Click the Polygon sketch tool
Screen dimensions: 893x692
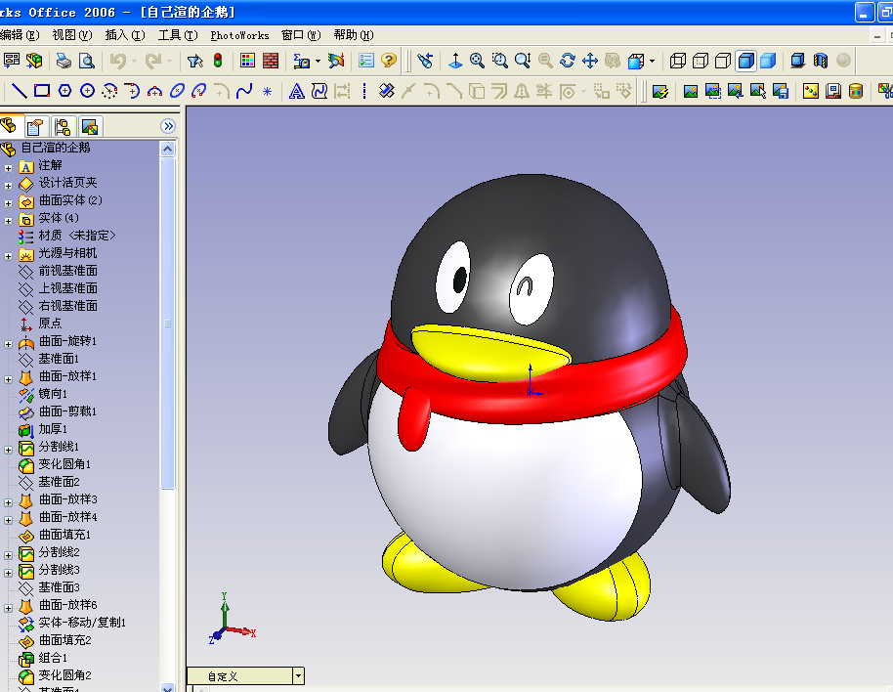point(64,91)
